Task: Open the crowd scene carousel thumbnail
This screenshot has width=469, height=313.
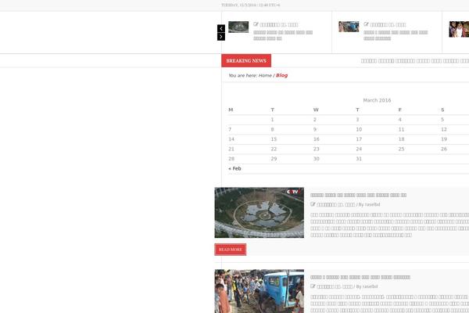Action: tap(349, 27)
